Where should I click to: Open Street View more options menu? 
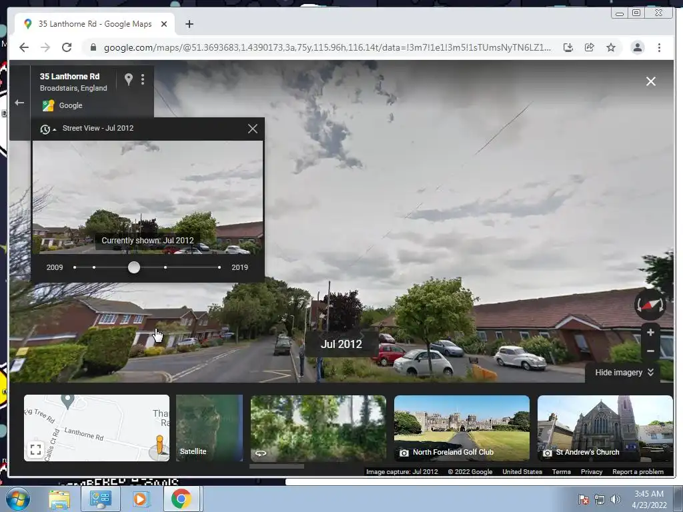[143, 79]
